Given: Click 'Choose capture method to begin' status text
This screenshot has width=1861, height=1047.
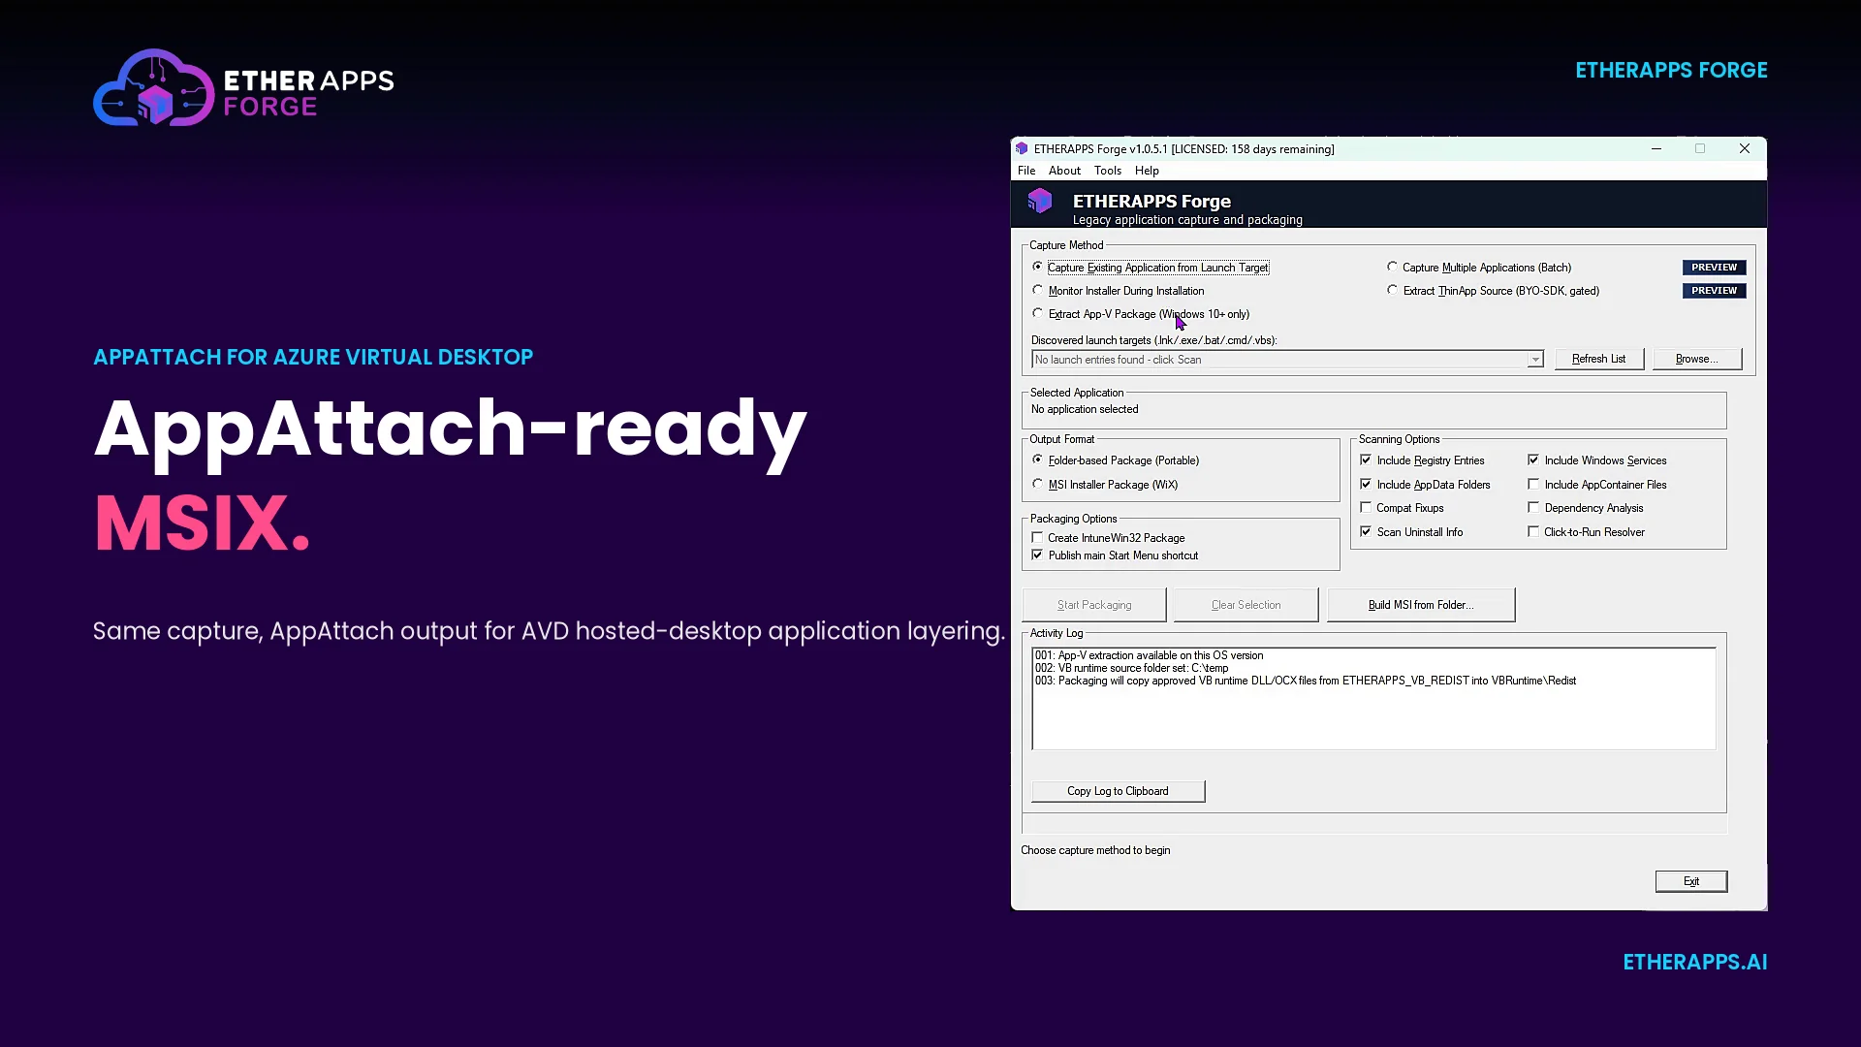Looking at the screenshot, I should 1095,850.
